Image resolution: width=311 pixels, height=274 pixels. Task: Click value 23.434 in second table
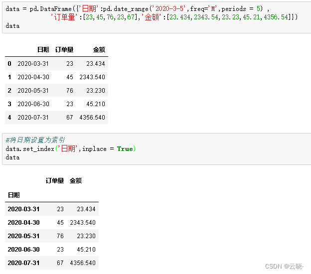[x=86, y=209]
